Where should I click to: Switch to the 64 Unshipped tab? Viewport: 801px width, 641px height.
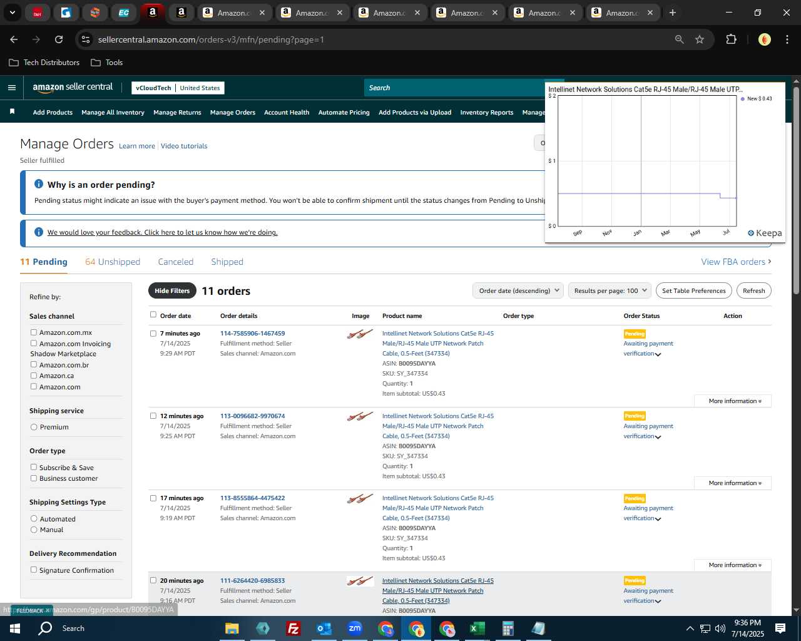tap(113, 262)
